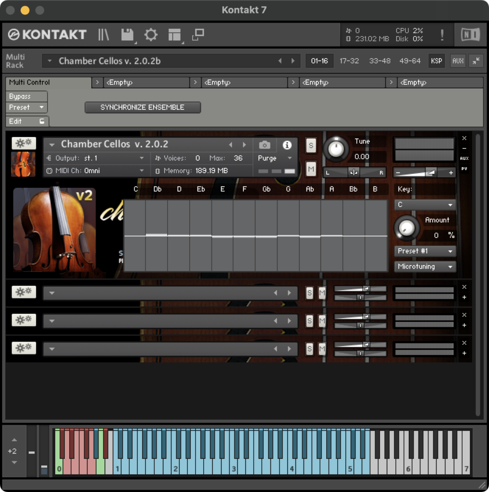Click the settings icon of third empty slot
The height and width of the screenshot is (492, 489).
point(24,348)
